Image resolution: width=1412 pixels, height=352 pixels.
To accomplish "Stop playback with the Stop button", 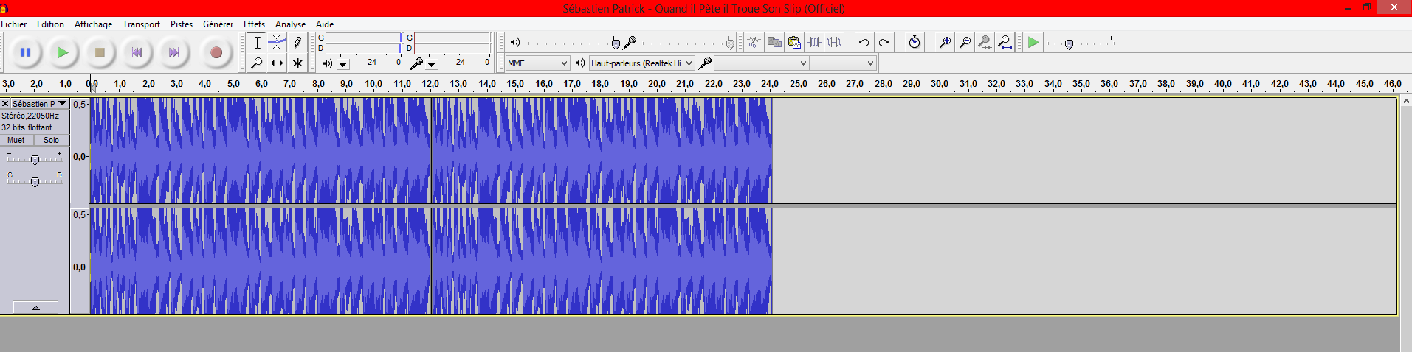I will coord(100,52).
